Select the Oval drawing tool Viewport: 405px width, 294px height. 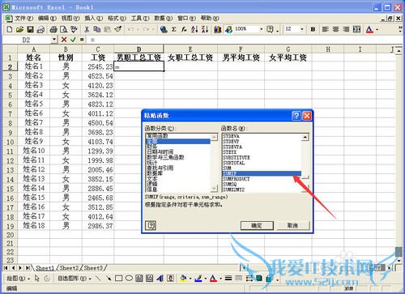(x=129, y=278)
